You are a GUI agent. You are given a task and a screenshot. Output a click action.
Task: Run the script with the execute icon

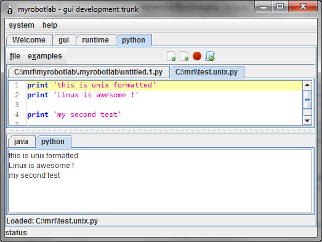tap(210, 56)
